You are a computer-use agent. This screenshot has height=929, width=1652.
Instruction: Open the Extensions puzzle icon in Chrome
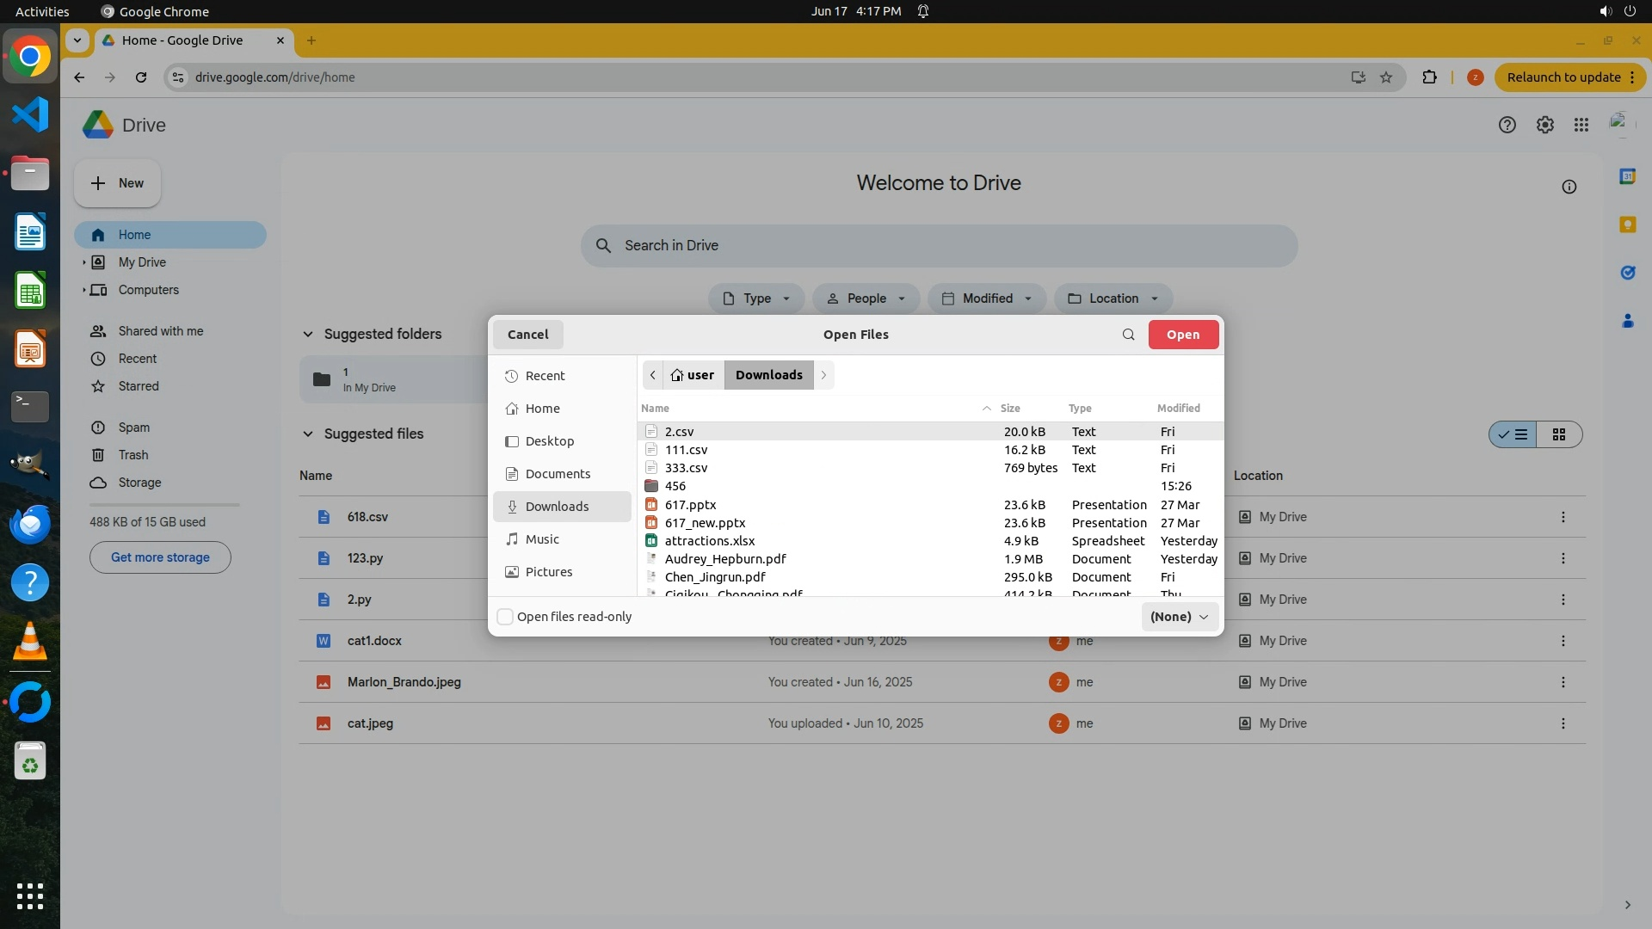[x=1429, y=77]
